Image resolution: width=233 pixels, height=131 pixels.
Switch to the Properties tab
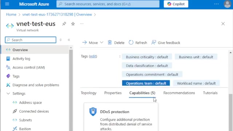pos(113,93)
